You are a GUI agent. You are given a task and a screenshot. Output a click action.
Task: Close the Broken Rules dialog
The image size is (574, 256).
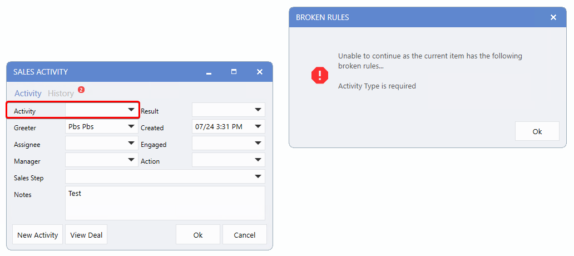click(x=553, y=17)
